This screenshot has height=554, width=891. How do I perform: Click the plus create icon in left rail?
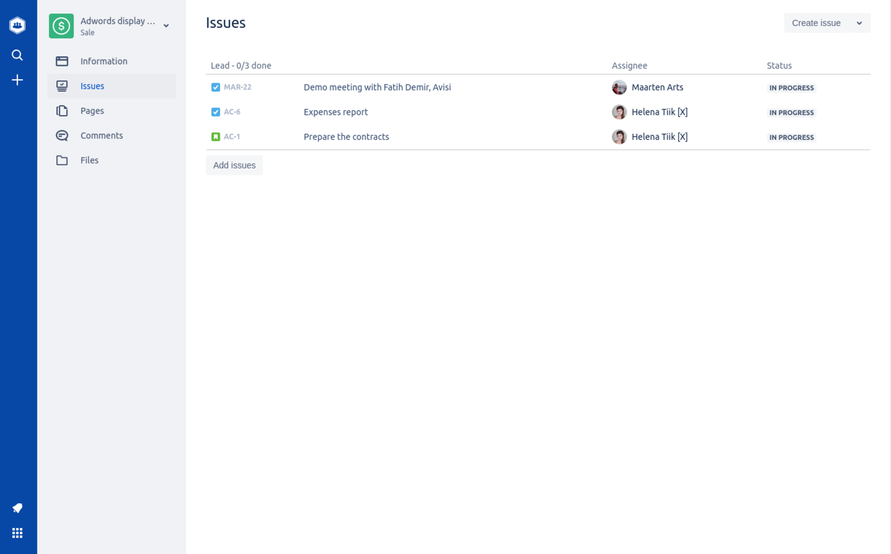pos(17,80)
